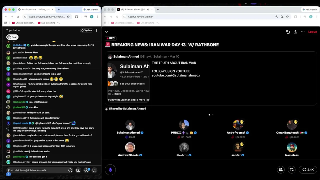Click @chiefoo-l username in chat
Screen dimensions: 320x180
[18, 45]
